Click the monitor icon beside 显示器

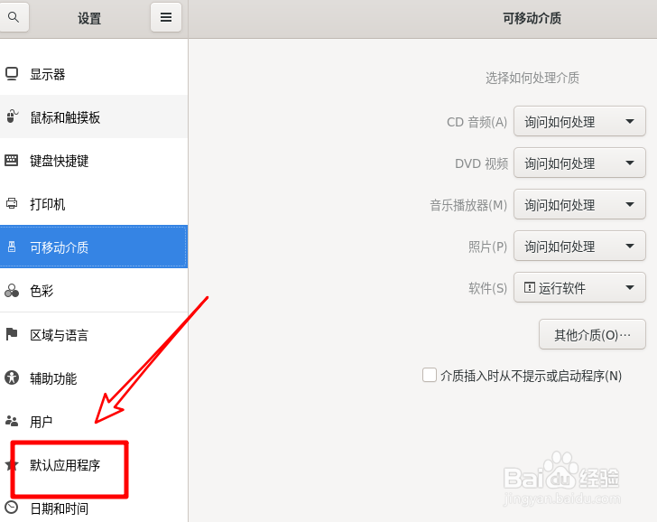[x=12, y=74]
